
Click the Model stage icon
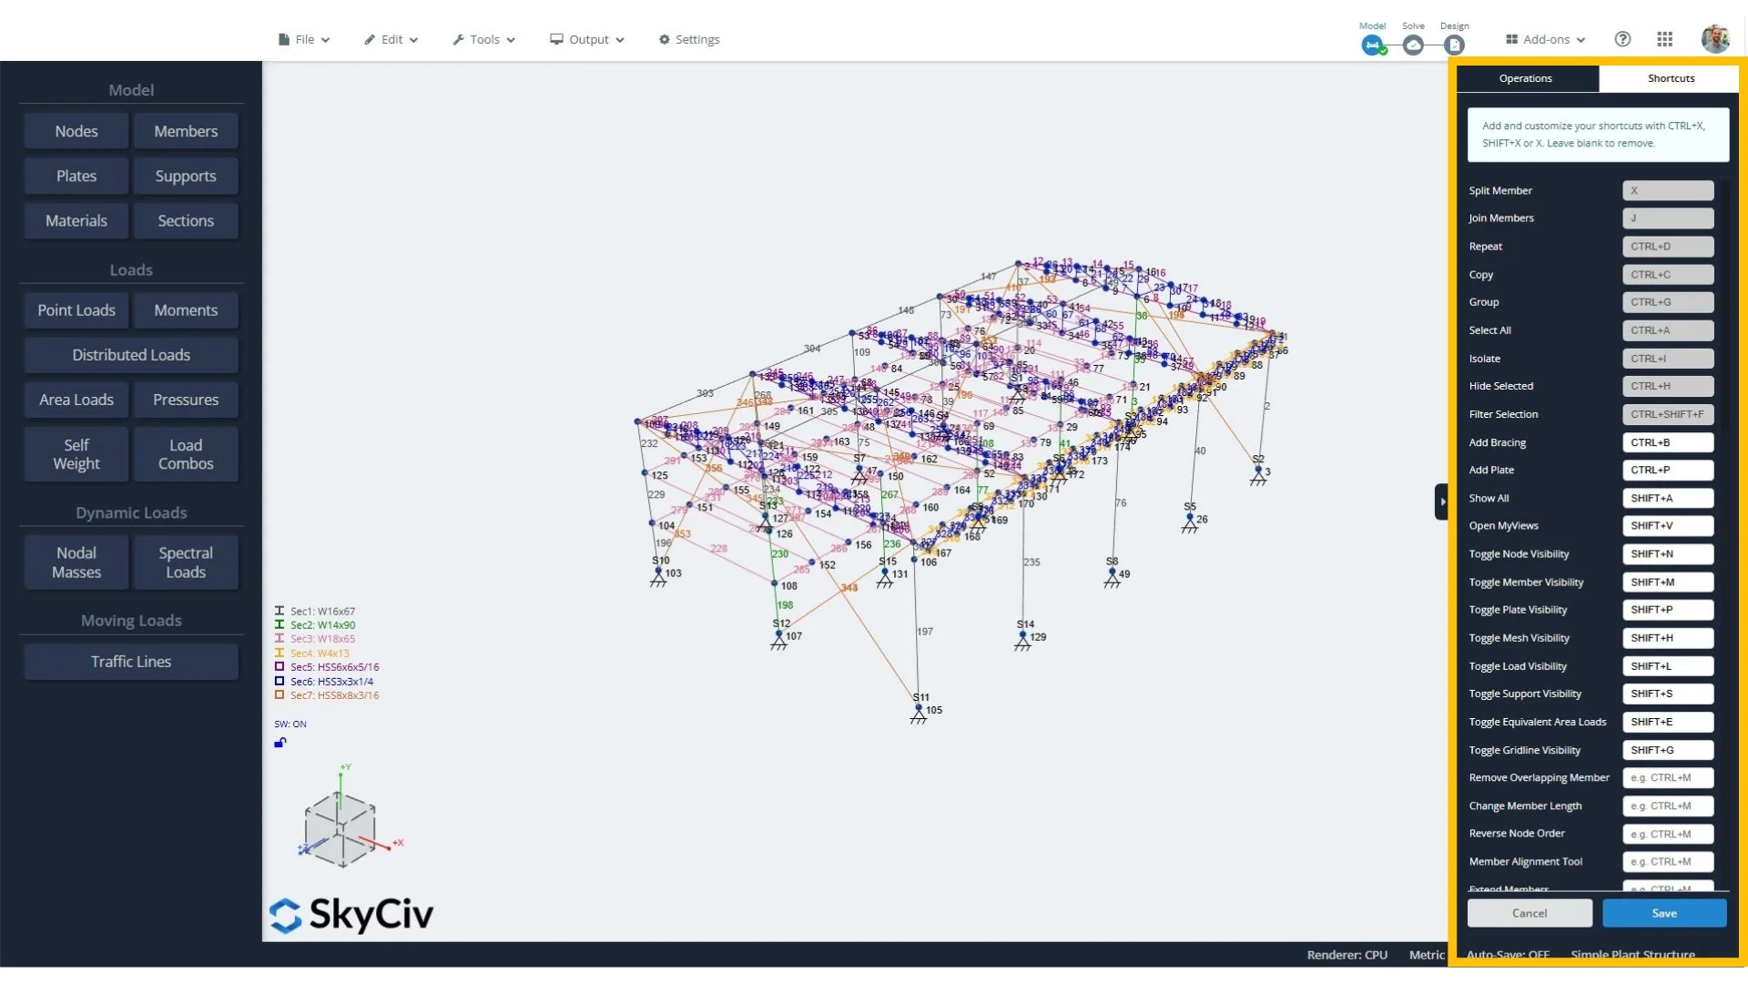point(1372,45)
